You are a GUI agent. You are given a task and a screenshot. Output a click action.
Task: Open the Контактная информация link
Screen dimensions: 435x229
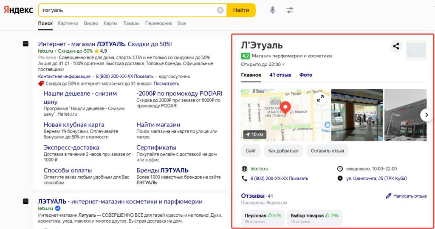64,76
